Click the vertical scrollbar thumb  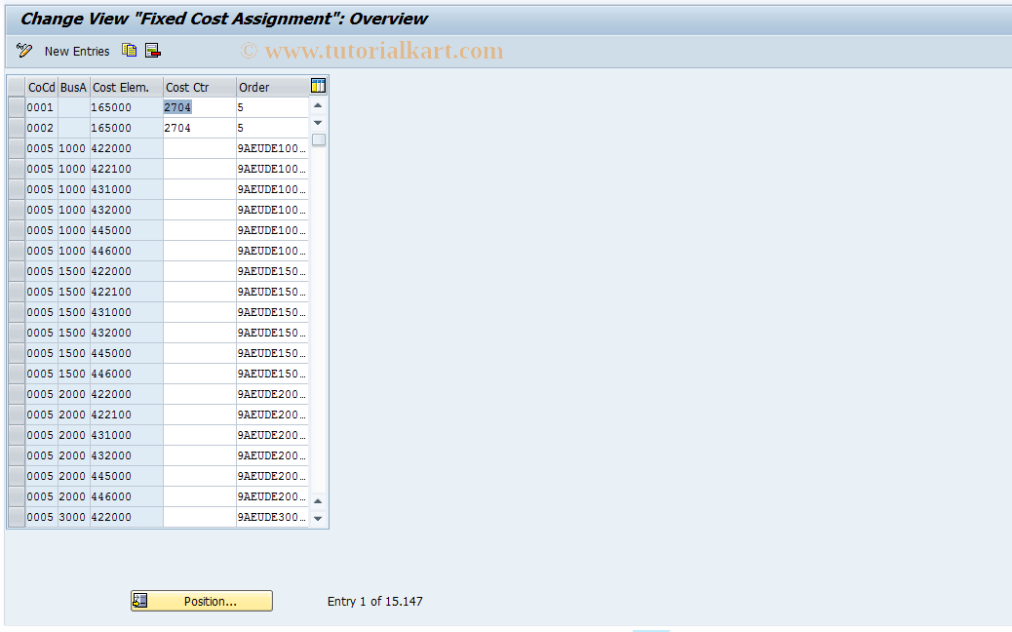318,139
